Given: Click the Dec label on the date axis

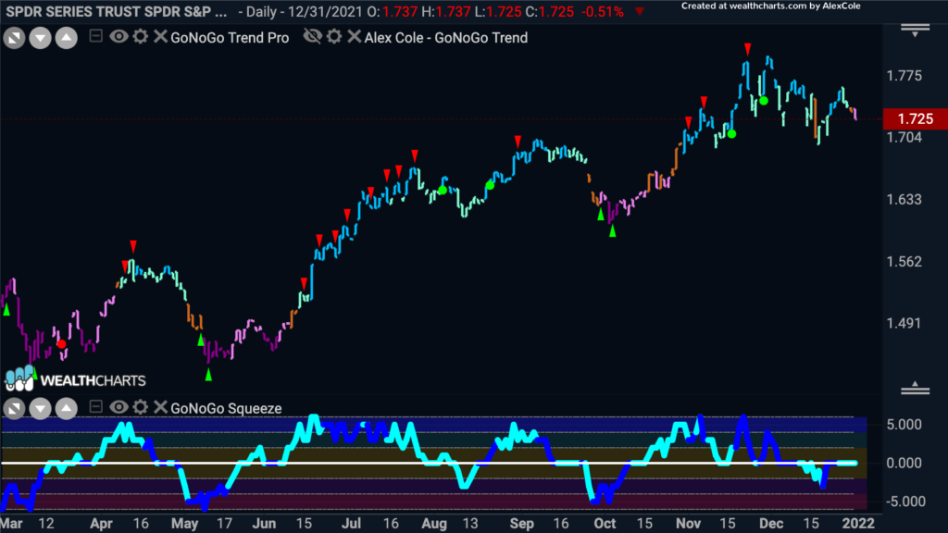Looking at the screenshot, I should point(771,524).
